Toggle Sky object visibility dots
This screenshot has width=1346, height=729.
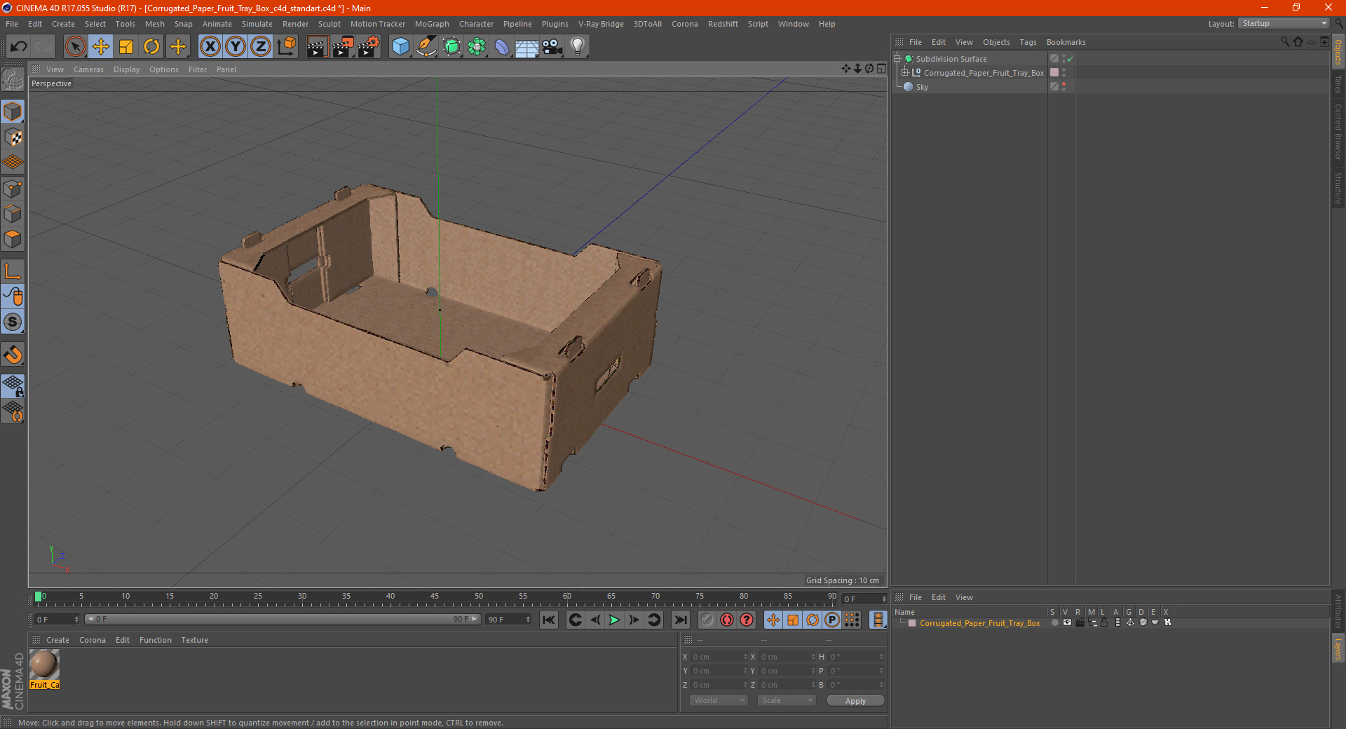pos(1063,86)
